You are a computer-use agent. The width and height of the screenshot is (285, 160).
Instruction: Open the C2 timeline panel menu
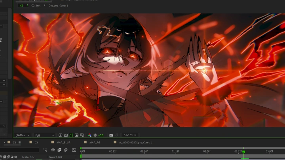[x=19, y=142]
